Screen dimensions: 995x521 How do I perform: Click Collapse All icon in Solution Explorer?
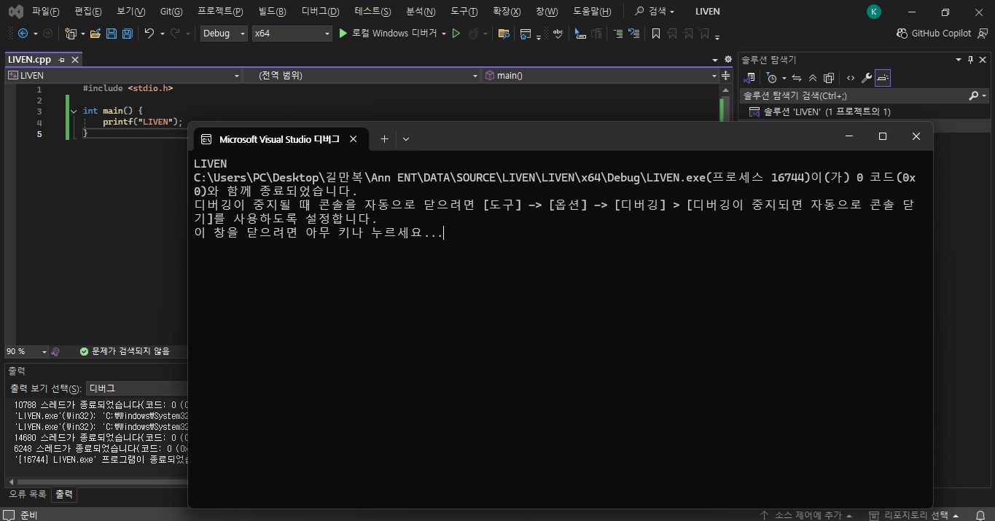pyautogui.click(x=813, y=78)
